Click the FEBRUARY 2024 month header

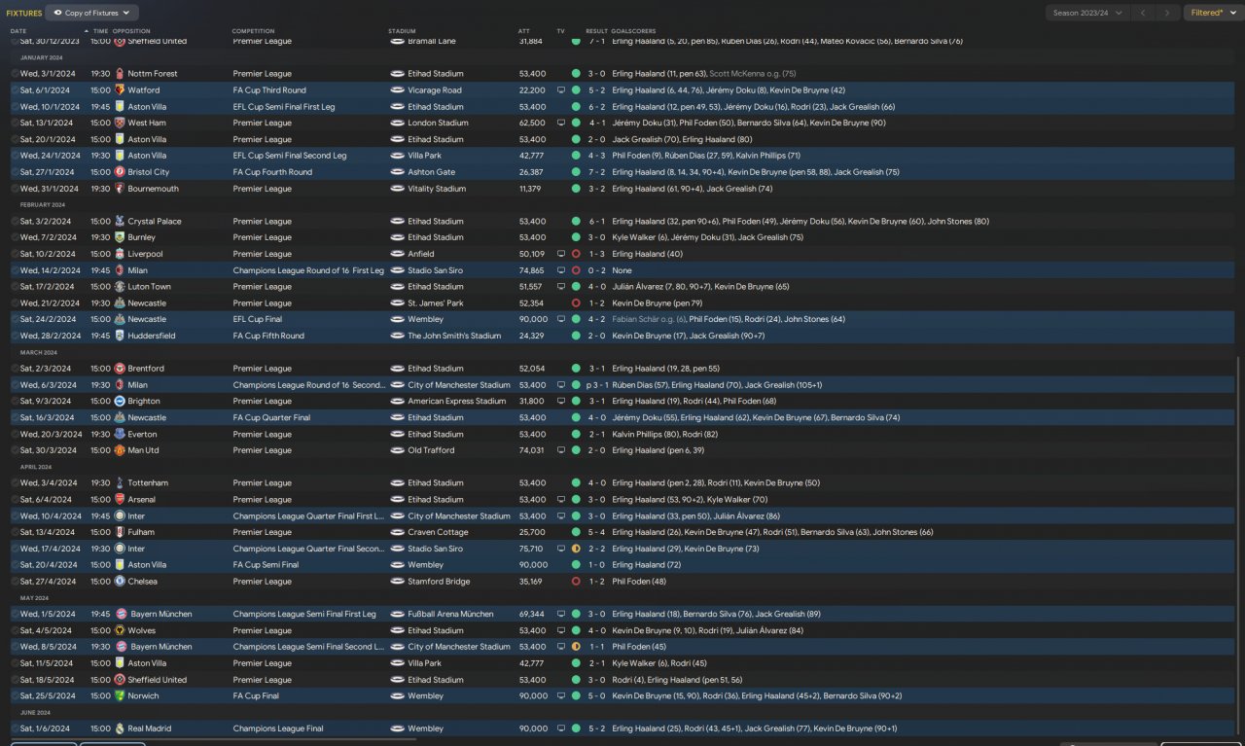click(x=43, y=205)
